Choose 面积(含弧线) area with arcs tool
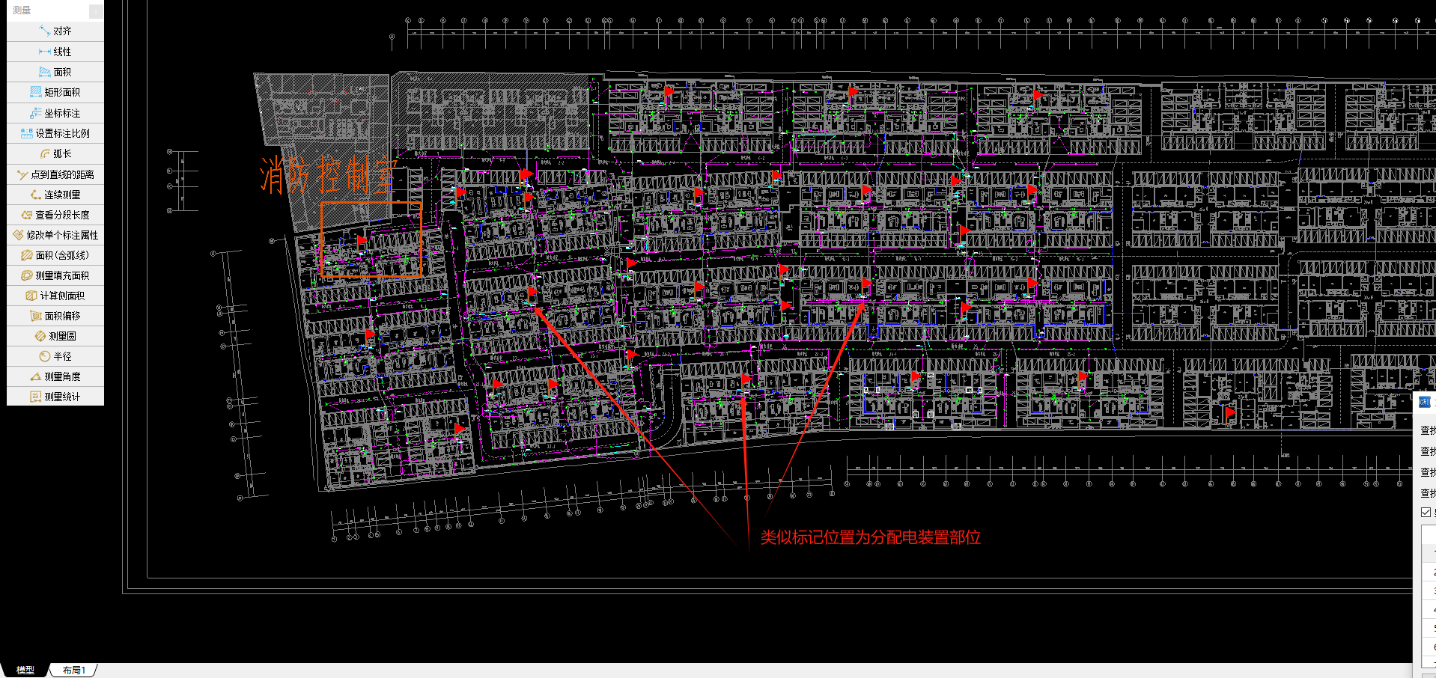 pos(55,255)
